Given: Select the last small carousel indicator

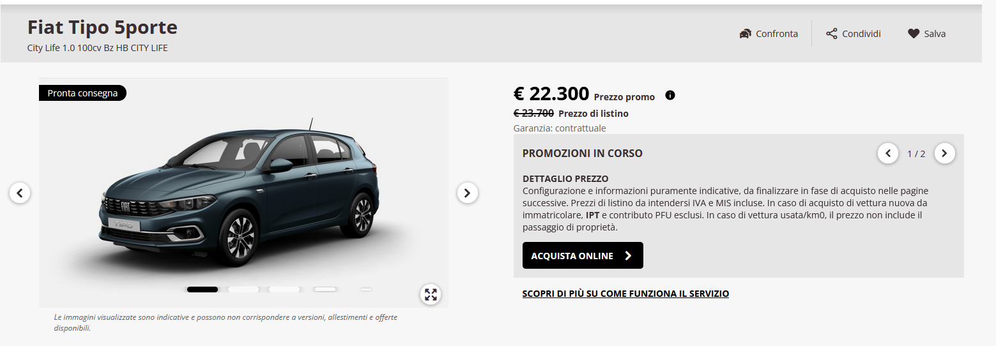Looking at the screenshot, I should [366, 289].
